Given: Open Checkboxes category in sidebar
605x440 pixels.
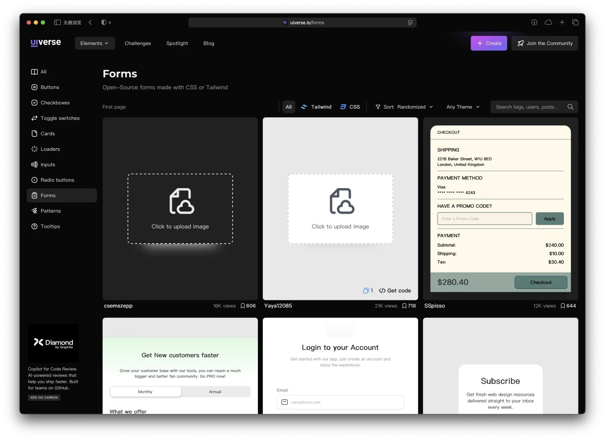Looking at the screenshot, I should pyautogui.click(x=62, y=103).
